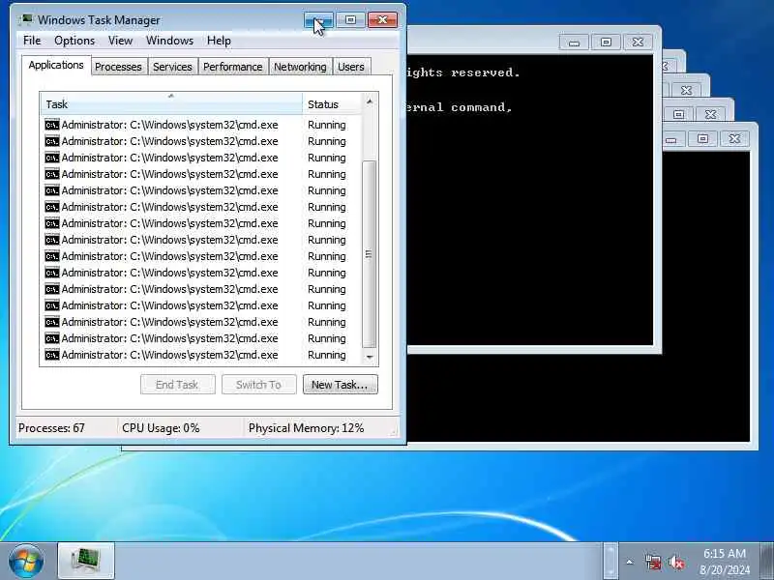Show hidden system tray icons
The image size is (774, 580).
coord(630,562)
